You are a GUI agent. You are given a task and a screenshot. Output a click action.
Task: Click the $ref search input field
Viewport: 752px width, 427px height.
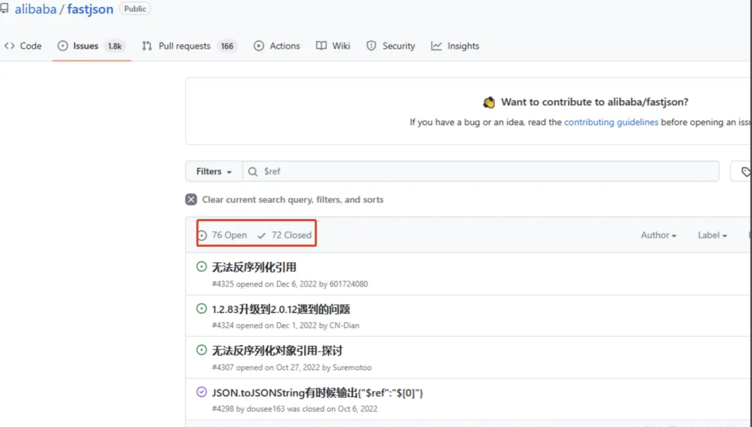click(x=487, y=171)
